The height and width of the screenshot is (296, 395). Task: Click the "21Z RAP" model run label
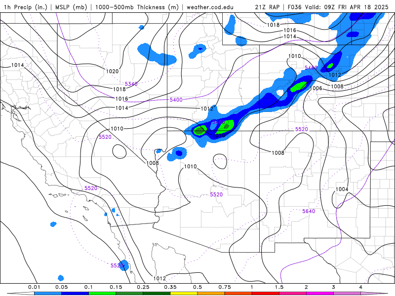coord(267,7)
